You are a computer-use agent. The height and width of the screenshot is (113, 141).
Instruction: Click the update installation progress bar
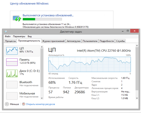point(42,19)
